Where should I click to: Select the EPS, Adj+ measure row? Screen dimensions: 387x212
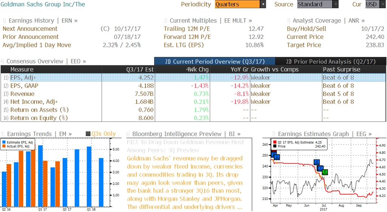pos(193,78)
